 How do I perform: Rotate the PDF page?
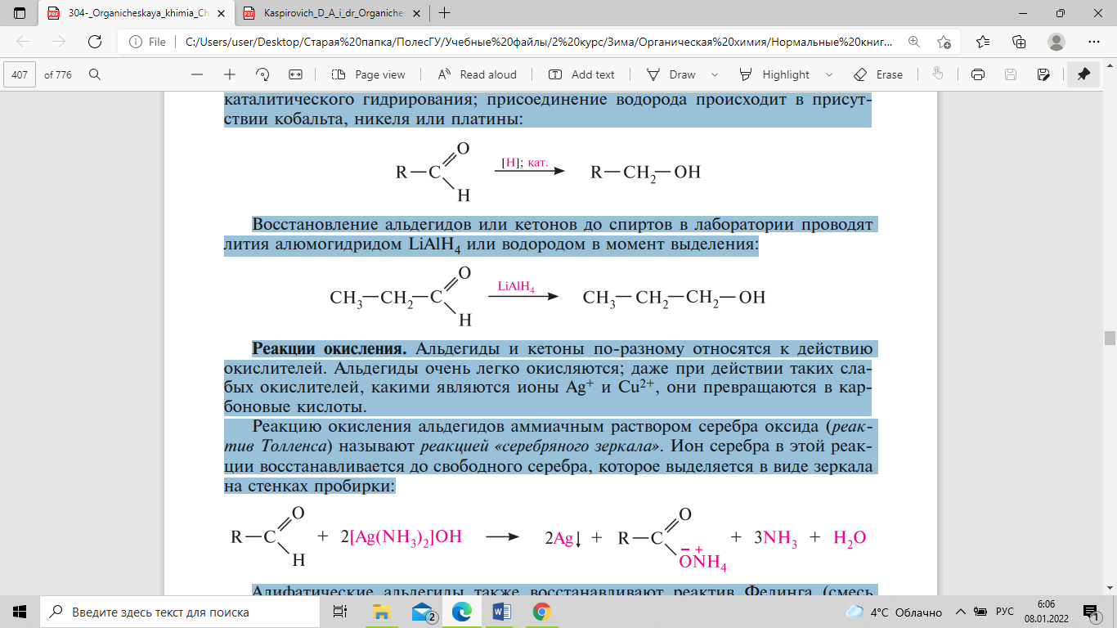coord(263,74)
